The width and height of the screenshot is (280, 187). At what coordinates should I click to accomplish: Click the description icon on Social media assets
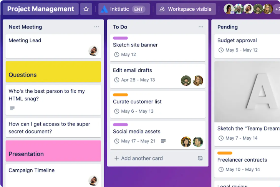pyautogui.click(x=163, y=141)
